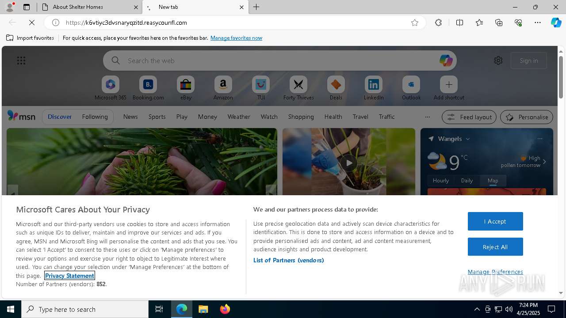This screenshot has width=566, height=318.
Task: Close the About Shelter Homes tab
Action: coord(136,7)
